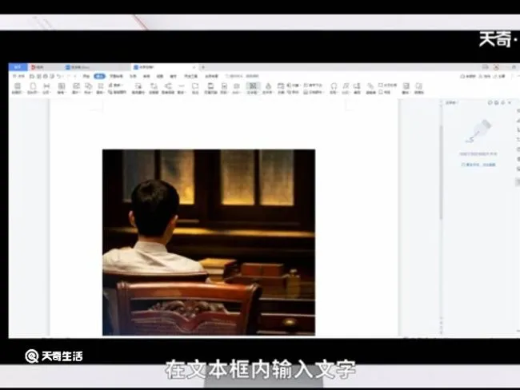
Task: Switch to the References ribbon tab
Action: coord(133,76)
